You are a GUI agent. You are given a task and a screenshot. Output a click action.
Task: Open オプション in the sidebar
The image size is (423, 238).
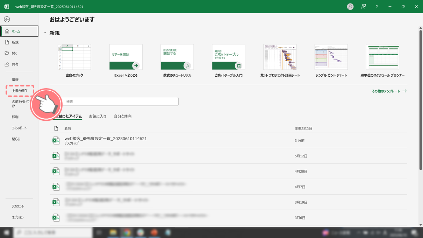(x=19, y=217)
